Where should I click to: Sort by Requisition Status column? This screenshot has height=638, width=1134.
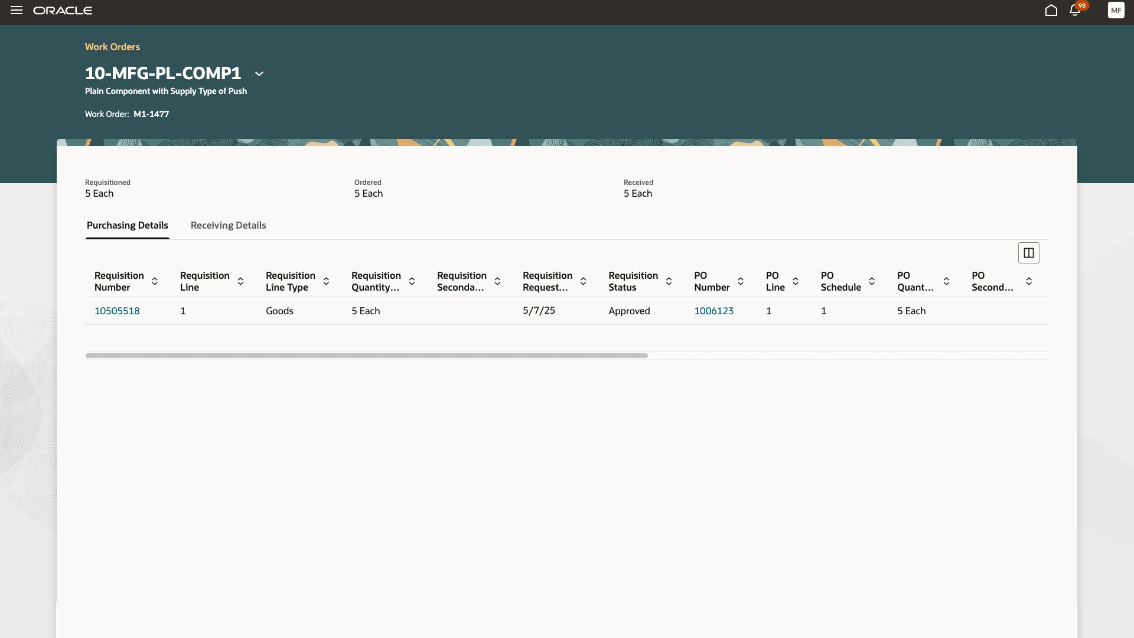(669, 281)
